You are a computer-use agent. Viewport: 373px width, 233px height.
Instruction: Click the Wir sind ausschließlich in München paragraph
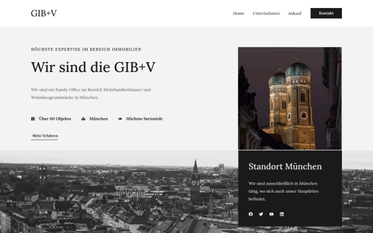click(x=283, y=191)
